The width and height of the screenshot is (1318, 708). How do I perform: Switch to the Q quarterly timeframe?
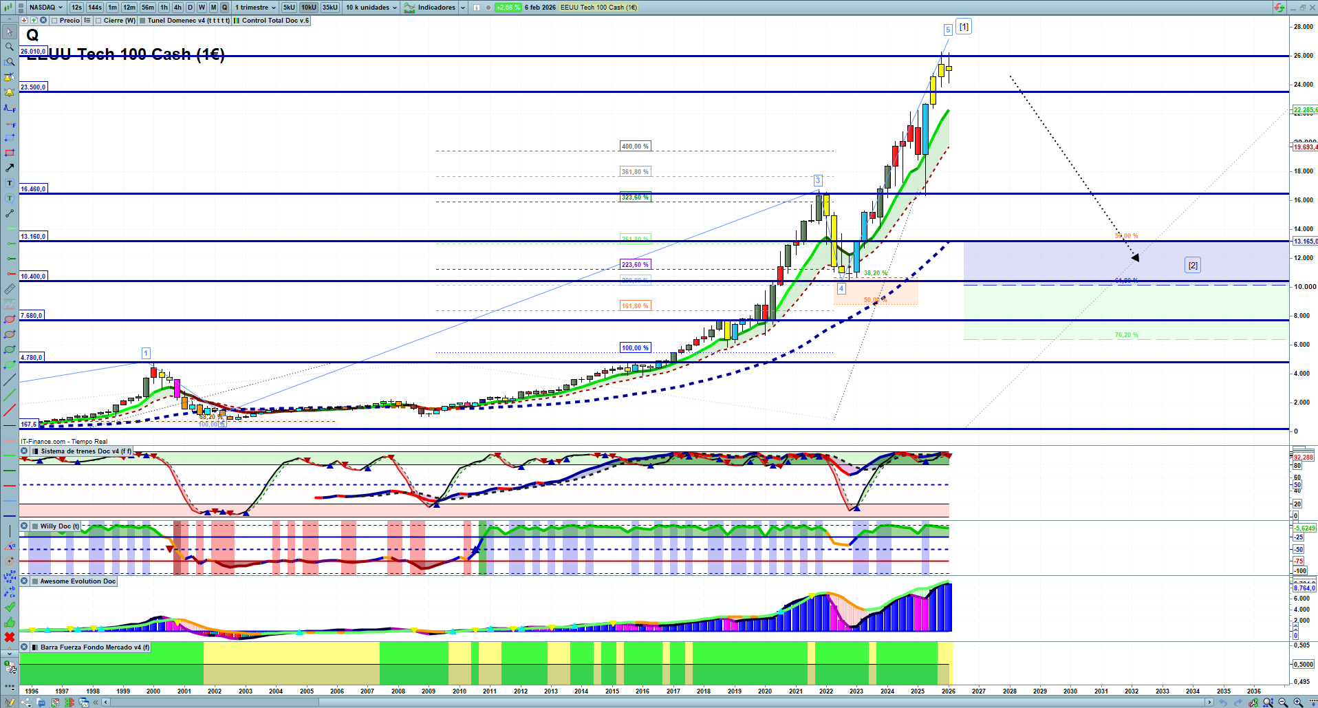[224, 8]
